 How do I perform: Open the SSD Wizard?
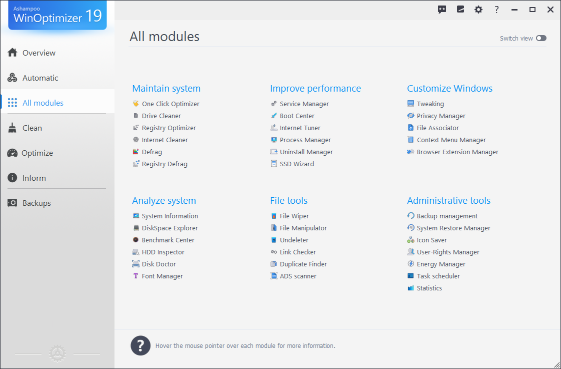tap(297, 164)
